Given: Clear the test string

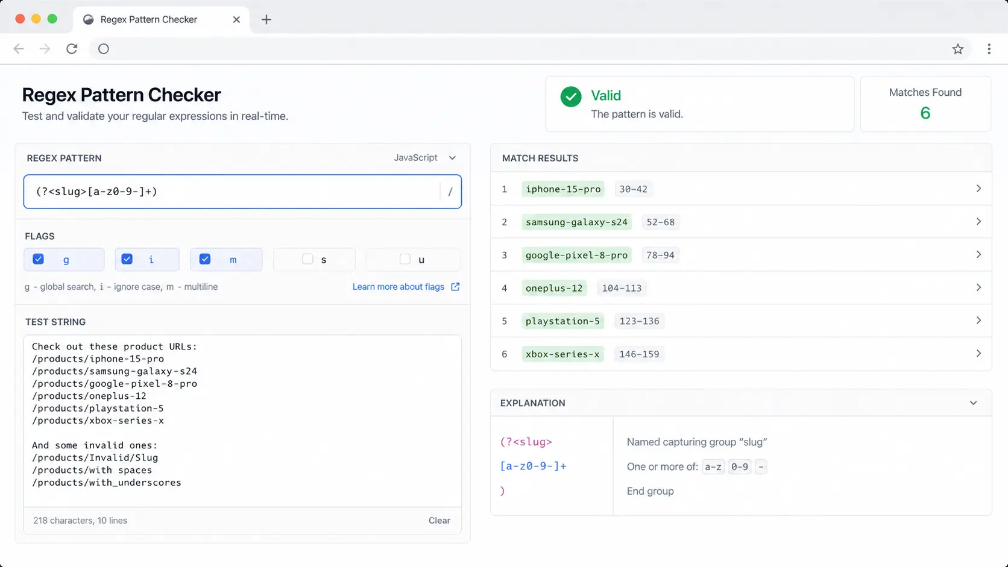Looking at the screenshot, I should pyautogui.click(x=439, y=521).
